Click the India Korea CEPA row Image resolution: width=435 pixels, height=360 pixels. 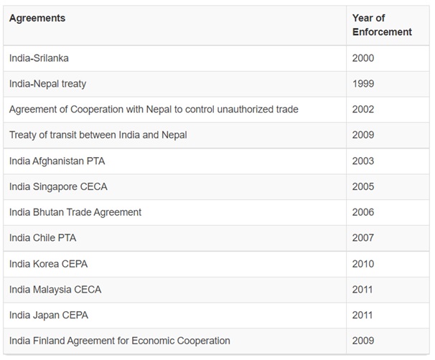[216, 264]
